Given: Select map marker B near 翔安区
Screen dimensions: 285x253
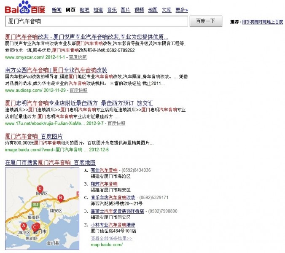Looking at the screenshot, I should click(61, 198).
